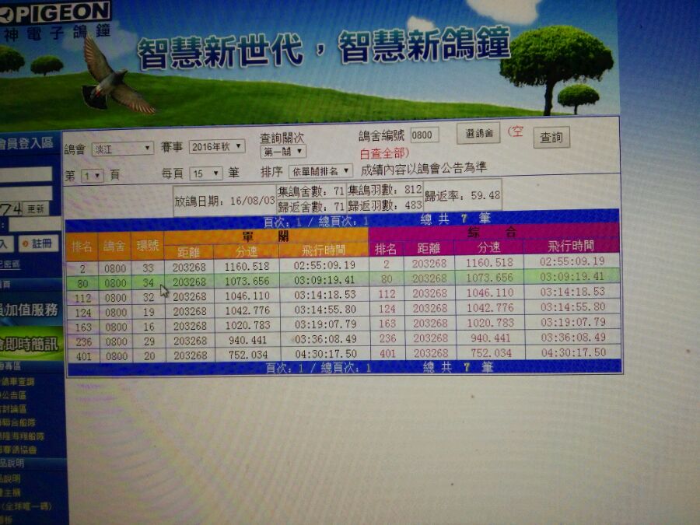Click the 選鴿舍 button
This screenshot has height=525, width=700.
[478, 133]
